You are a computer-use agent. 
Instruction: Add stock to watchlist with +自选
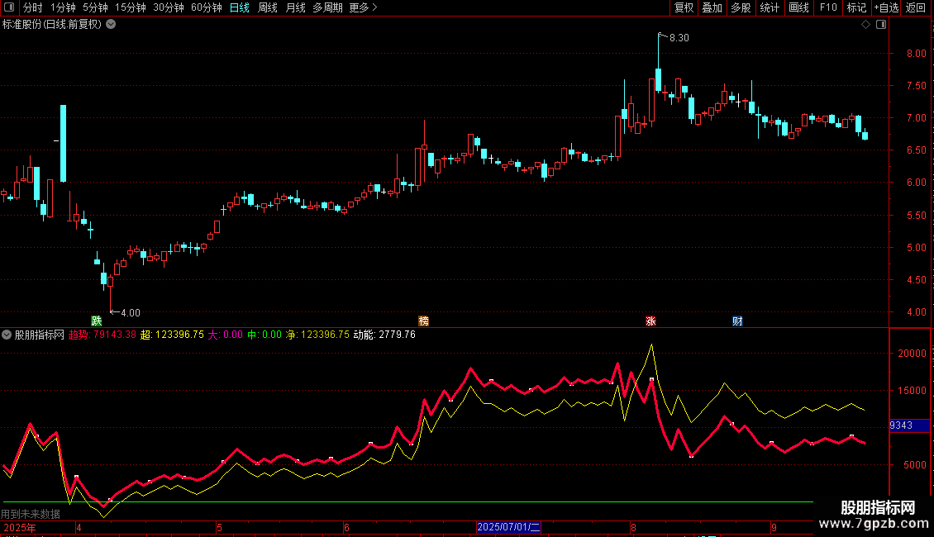click(x=886, y=7)
